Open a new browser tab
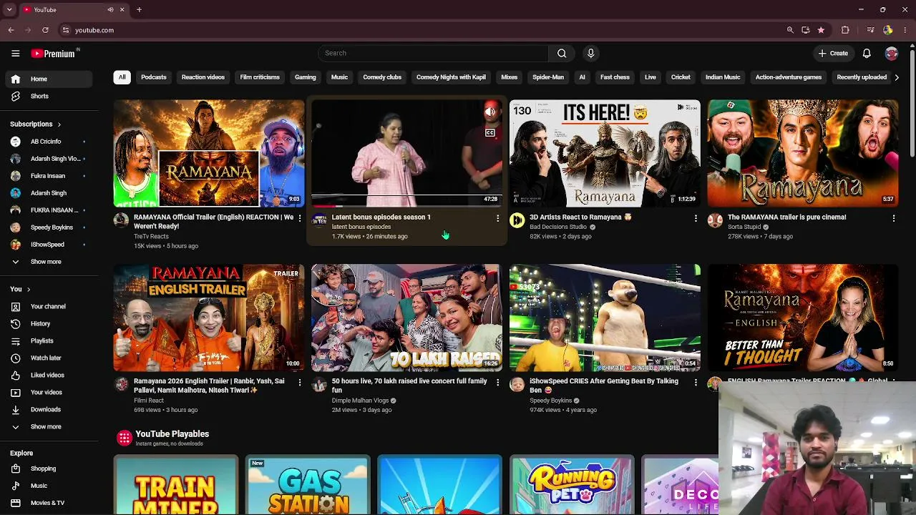The width and height of the screenshot is (916, 515). 139,10
